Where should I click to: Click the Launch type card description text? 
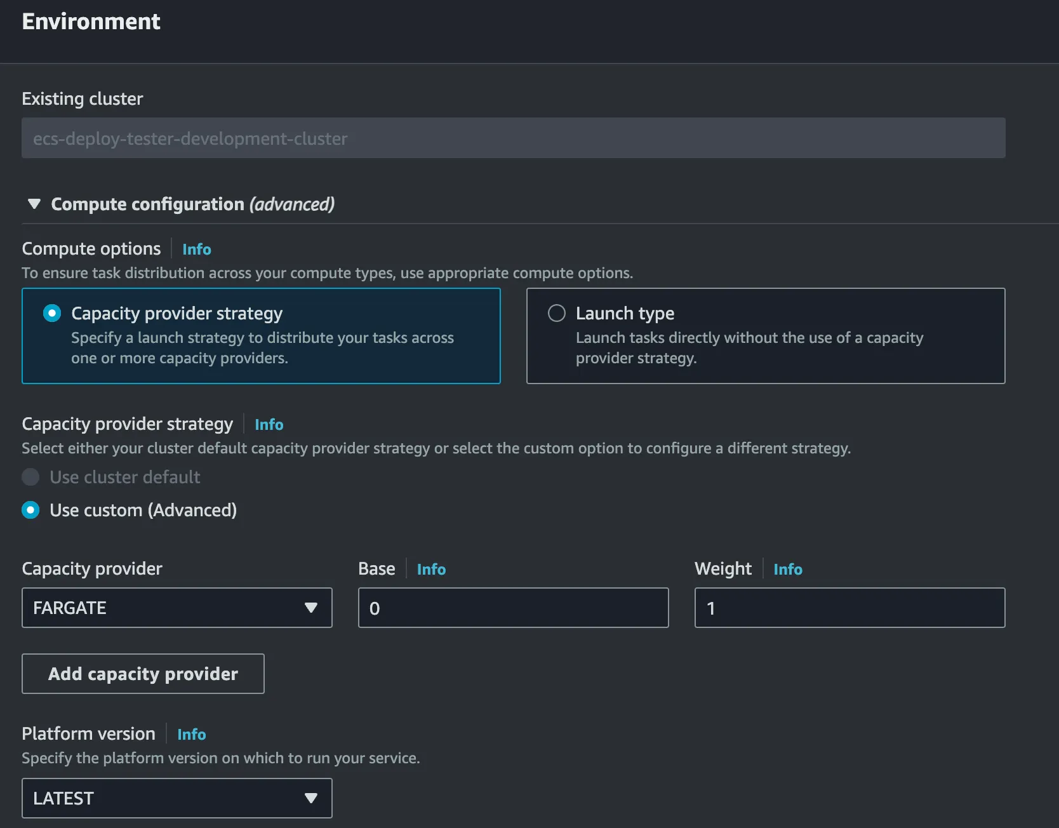coord(749,348)
